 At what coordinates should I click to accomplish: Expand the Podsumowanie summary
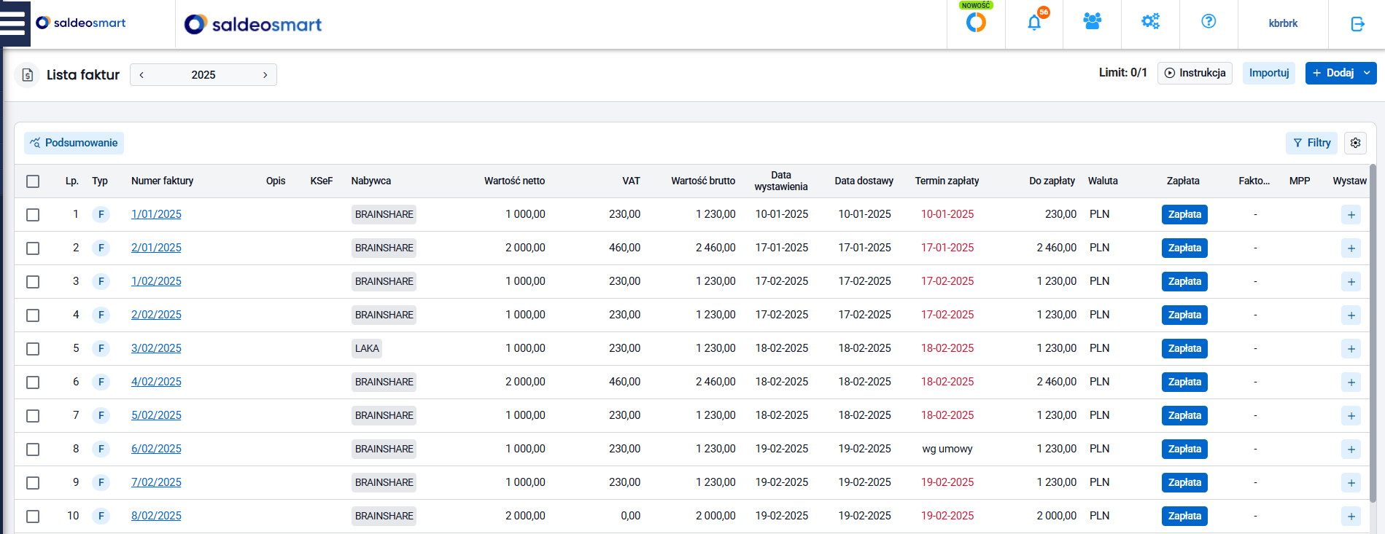click(x=74, y=143)
